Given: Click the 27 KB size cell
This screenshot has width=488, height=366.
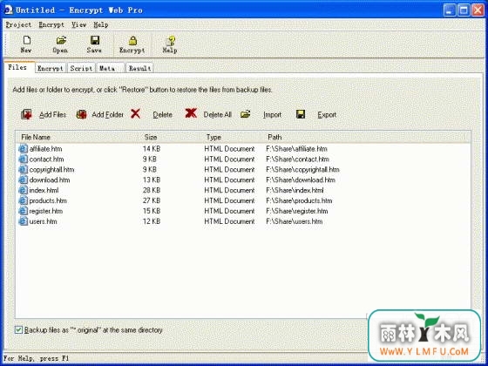Looking at the screenshot, I should tap(152, 200).
